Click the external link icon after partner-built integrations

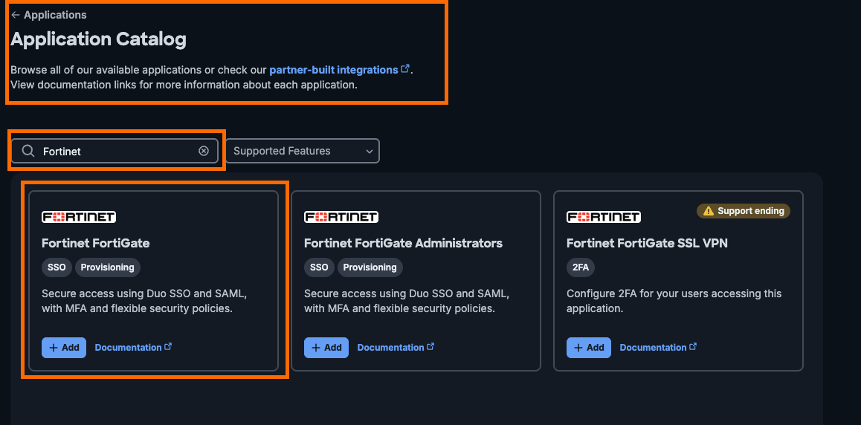[x=405, y=69]
